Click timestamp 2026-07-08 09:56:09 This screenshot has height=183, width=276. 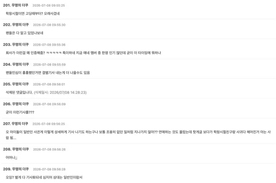[49, 104]
